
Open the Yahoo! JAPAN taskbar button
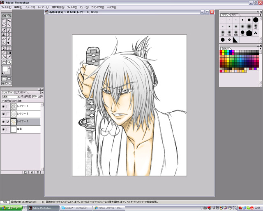[x=109, y=208]
